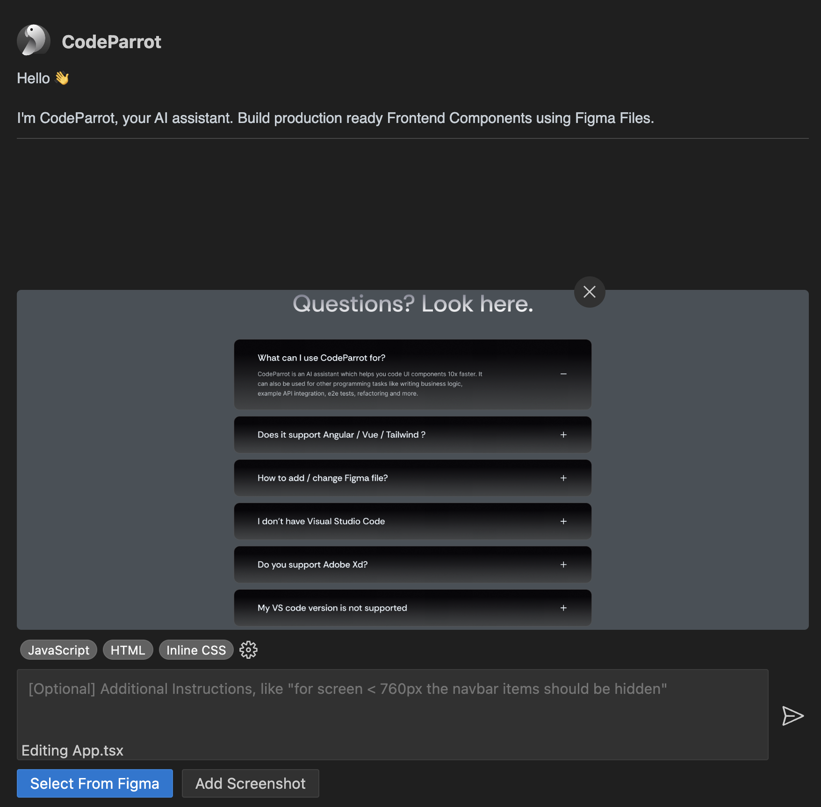Click the 'Hello' greeting text
Viewport: 821px width, 807px height.
[33, 78]
